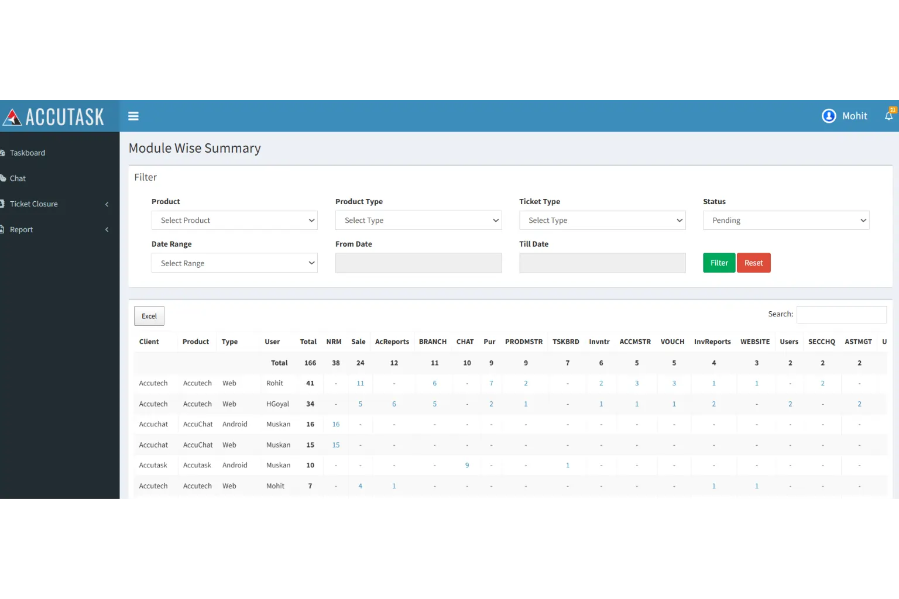Open Rohit's Pur count 7 link

coord(491,383)
